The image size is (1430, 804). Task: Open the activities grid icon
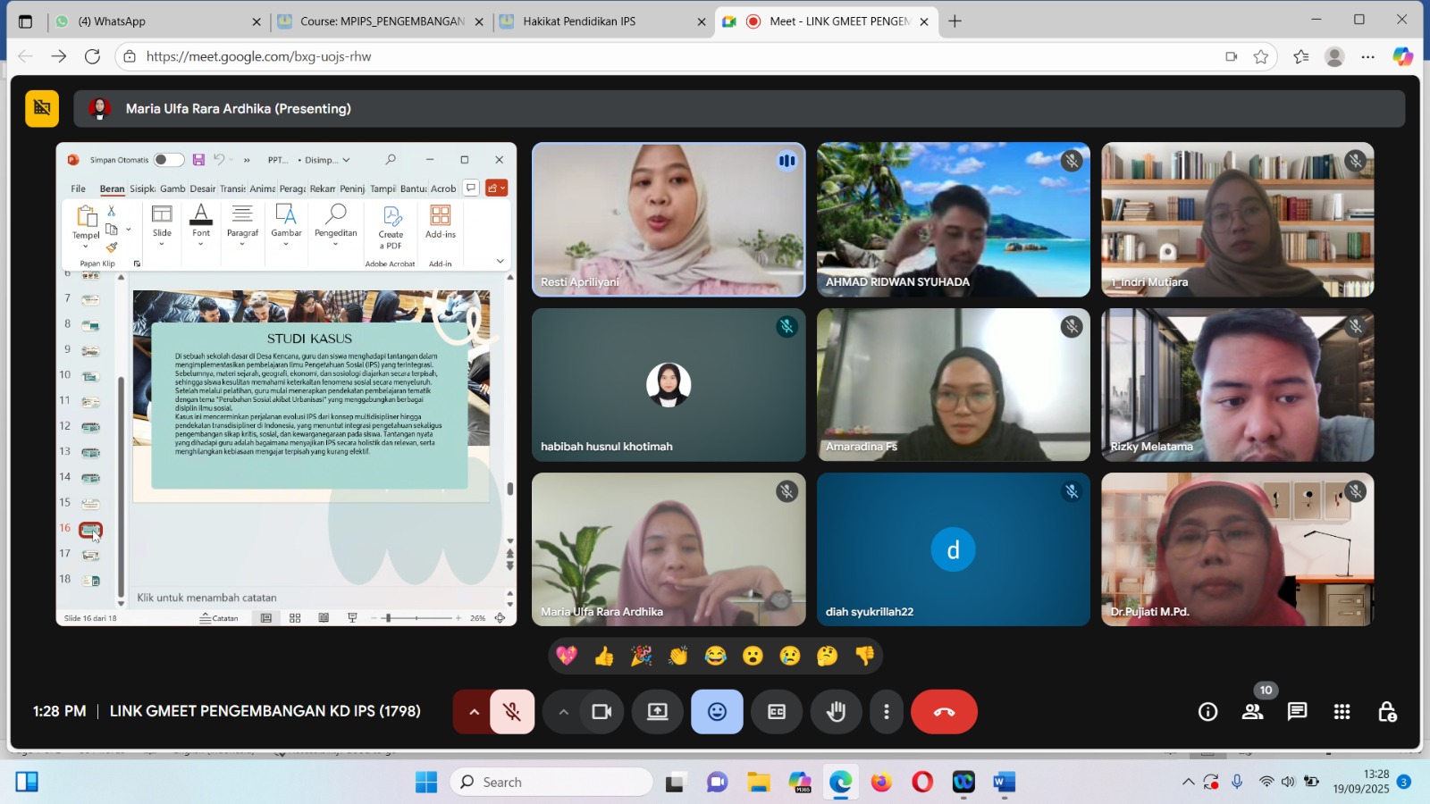1342,712
